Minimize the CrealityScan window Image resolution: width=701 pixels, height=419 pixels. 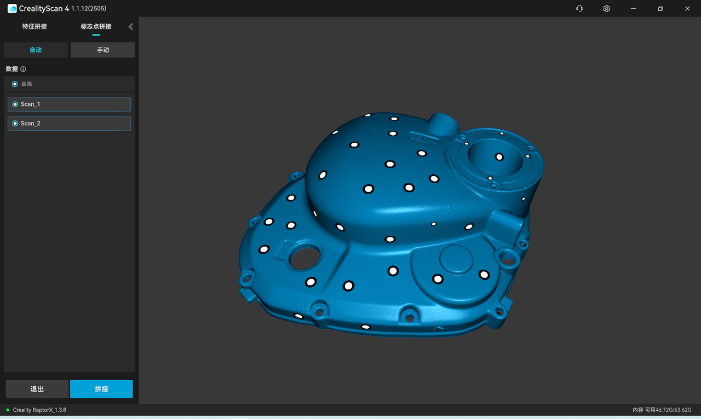click(x=634, y=9)
